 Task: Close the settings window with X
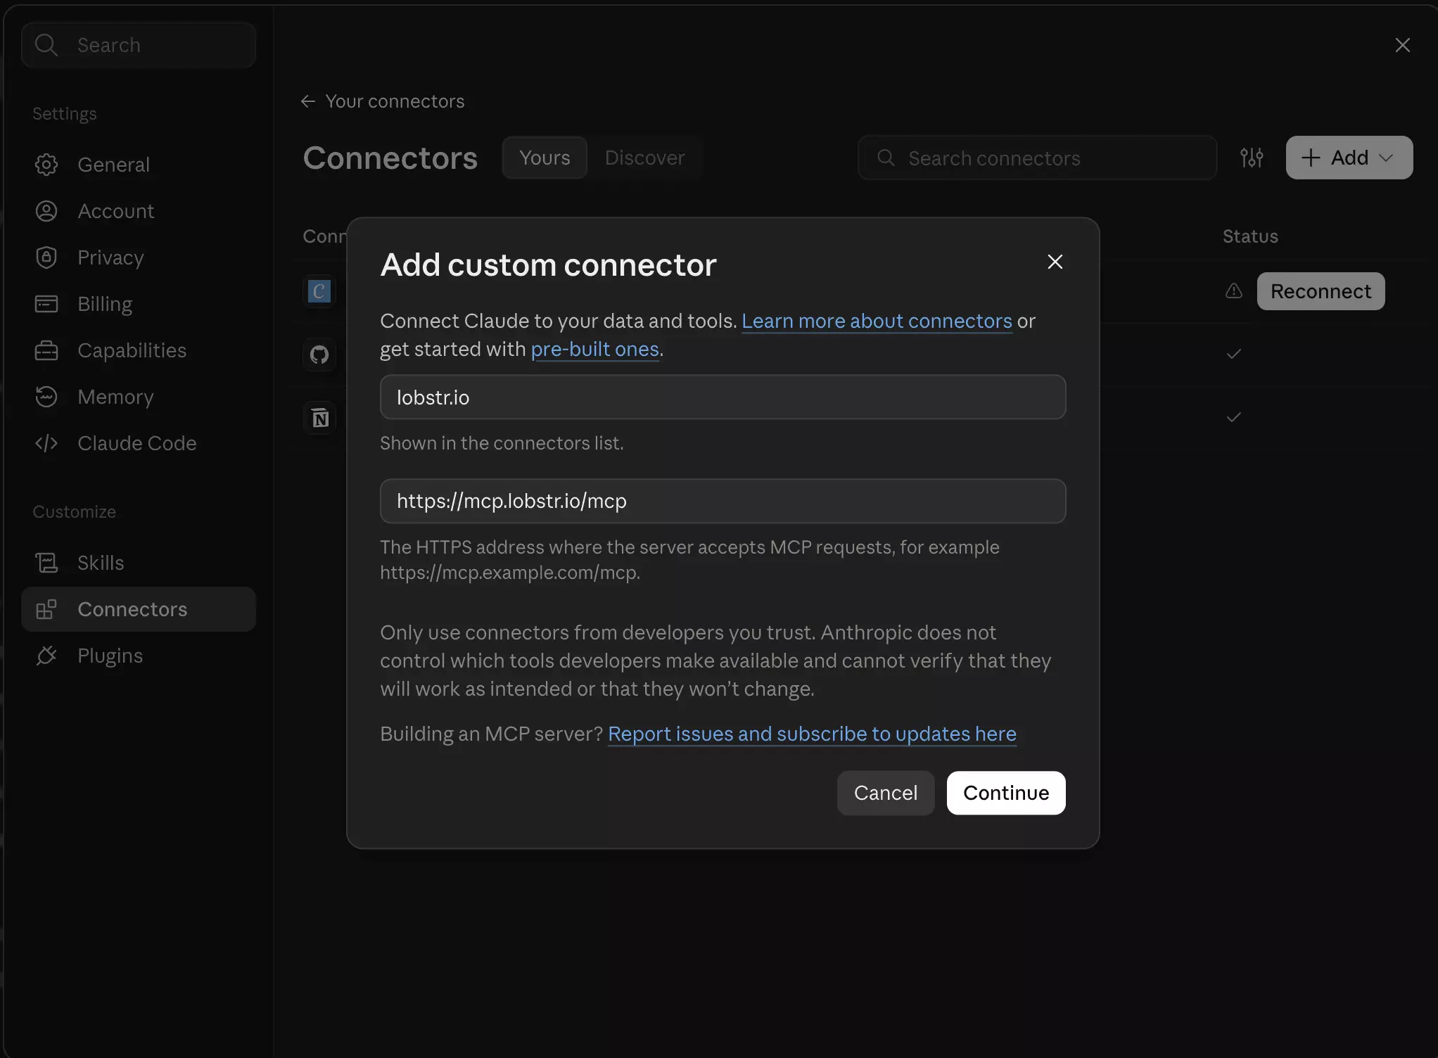tap(1403, 45)
